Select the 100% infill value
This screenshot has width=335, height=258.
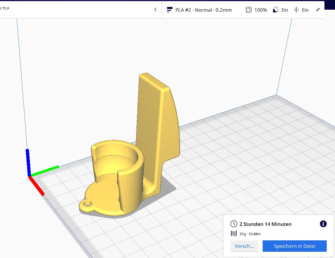pos(260,10)
